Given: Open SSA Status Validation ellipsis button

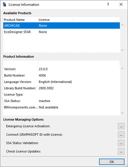Looking at the screenshot, I should point(121,143).
